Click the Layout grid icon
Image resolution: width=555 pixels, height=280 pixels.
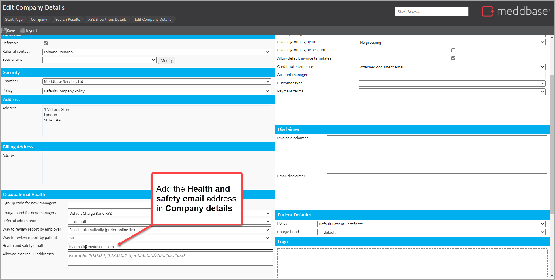tap(22, 31)
